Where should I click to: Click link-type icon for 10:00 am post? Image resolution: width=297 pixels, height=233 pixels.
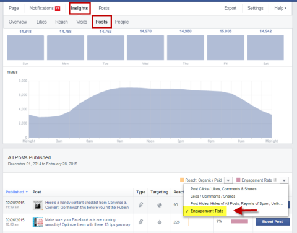pos(141,222)
